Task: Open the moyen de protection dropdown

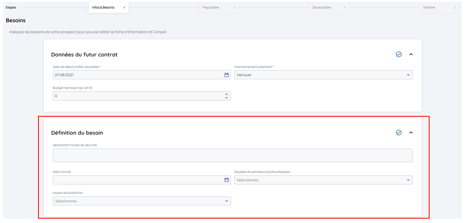Action: [x=142, y=201]
